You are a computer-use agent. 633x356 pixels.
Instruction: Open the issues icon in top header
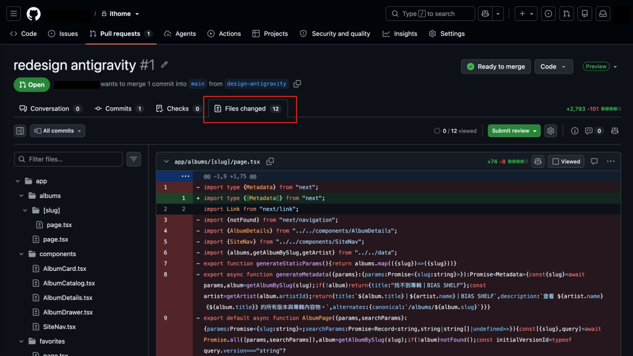pyautogui.click(x=548, y=14)
